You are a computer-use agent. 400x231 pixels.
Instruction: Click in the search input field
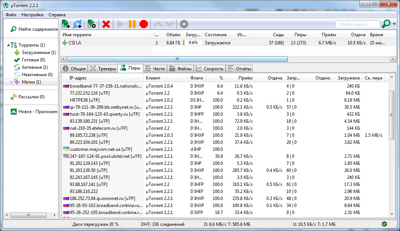point(358,24)
